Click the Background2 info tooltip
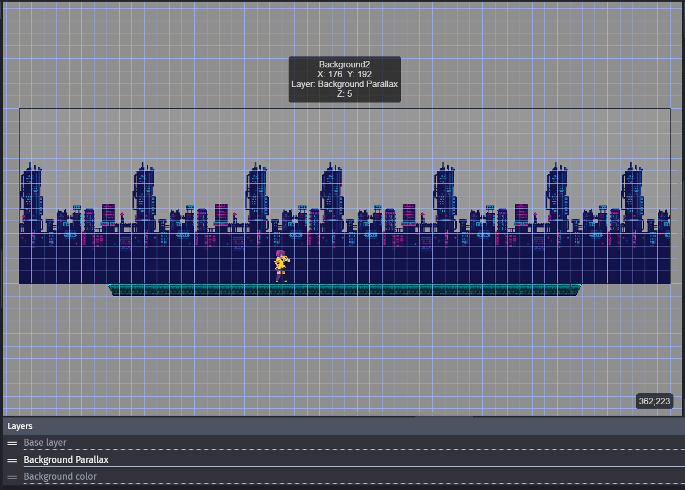685x490 pixels. point(345,79)
